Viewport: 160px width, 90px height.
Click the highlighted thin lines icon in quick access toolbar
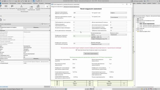coord(34,1)
